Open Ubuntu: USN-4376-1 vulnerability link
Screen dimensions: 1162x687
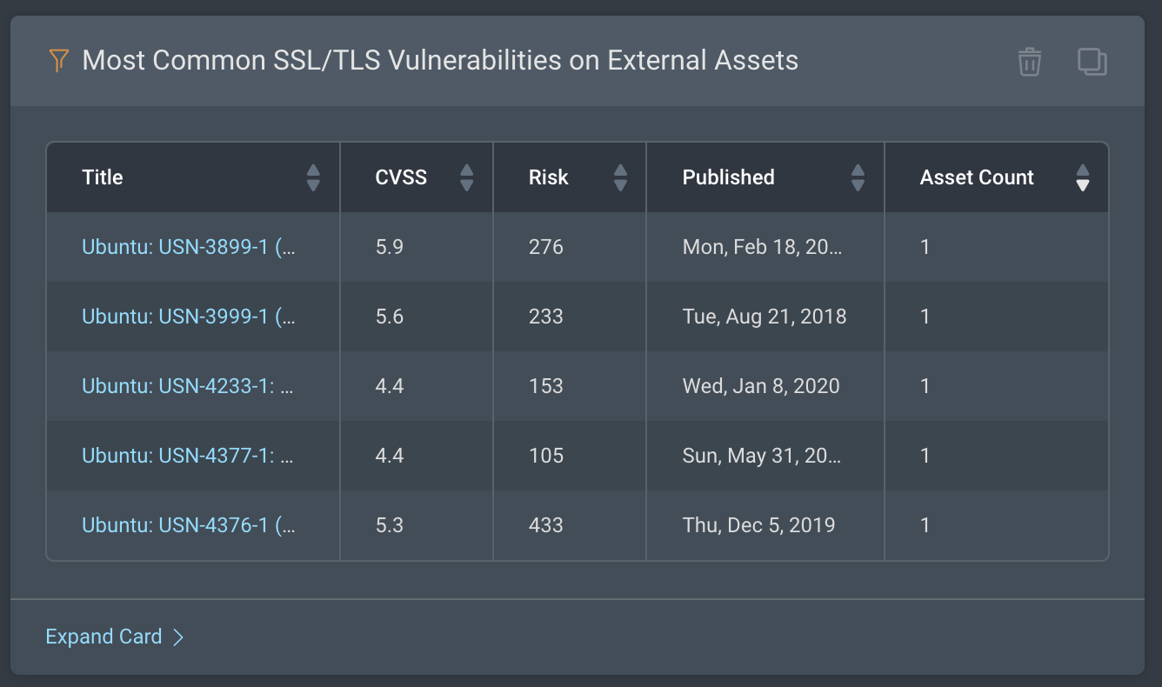pos(188,525)
